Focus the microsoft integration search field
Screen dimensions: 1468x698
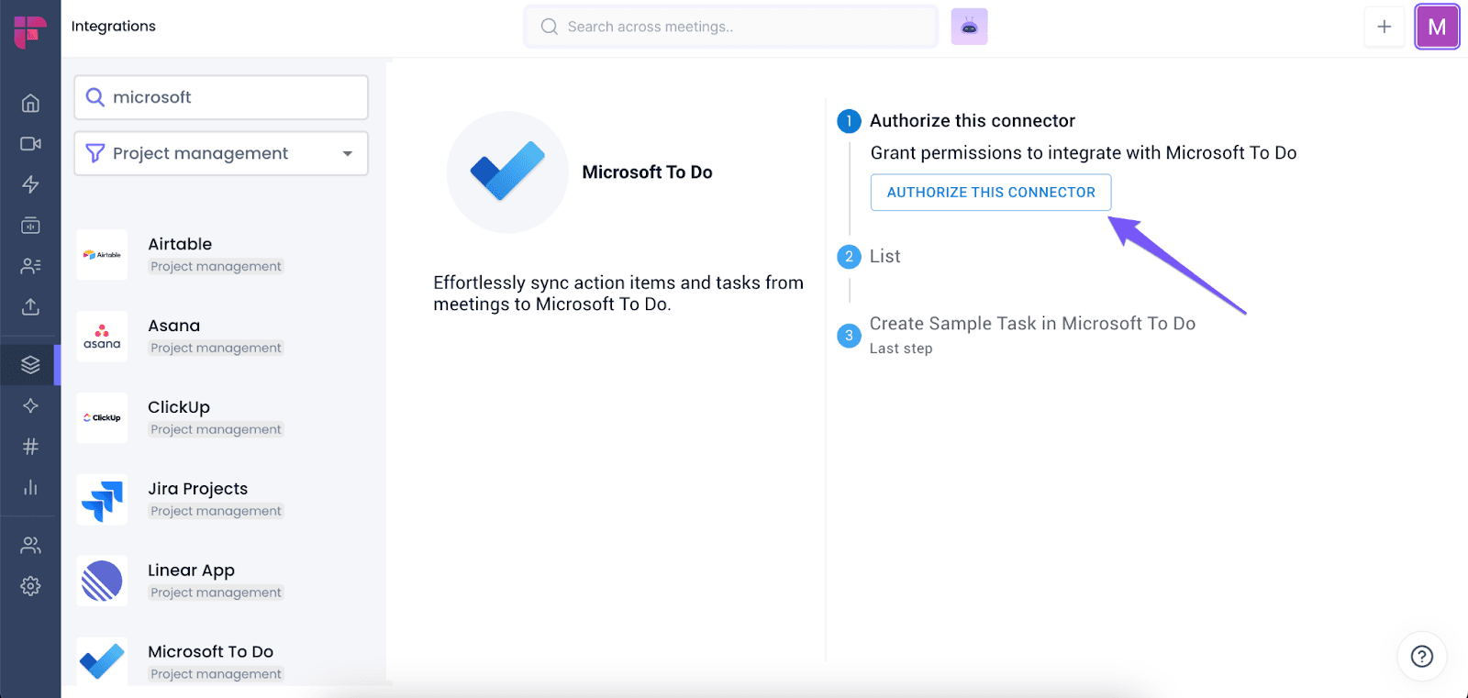tap(221, 97)
